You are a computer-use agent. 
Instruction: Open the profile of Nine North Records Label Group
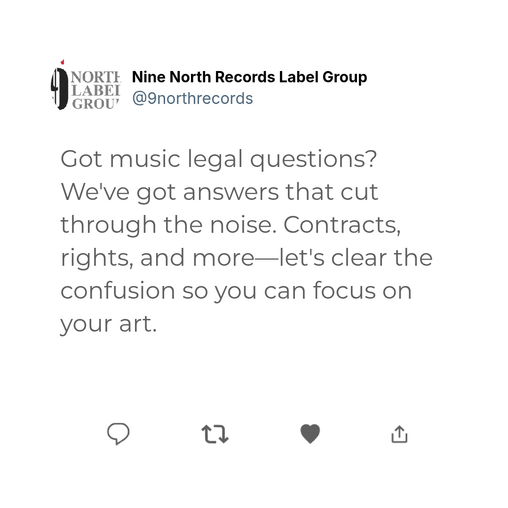(249, 77)
